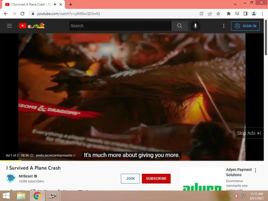Open a new browser tab
The height and width of the screenshot is (201, 268).
71,4
